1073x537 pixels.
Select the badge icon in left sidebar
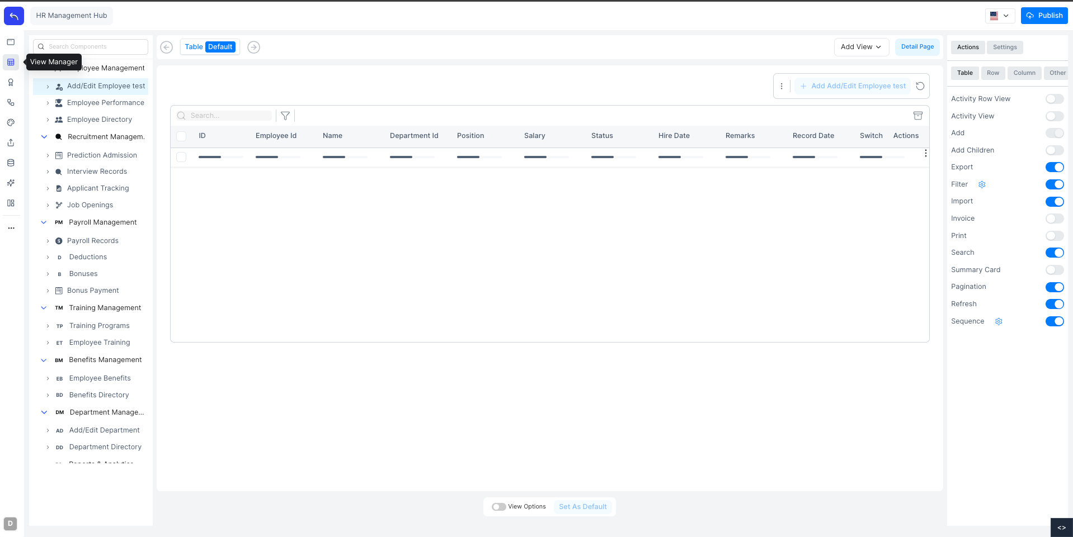(x=11, y=82)
